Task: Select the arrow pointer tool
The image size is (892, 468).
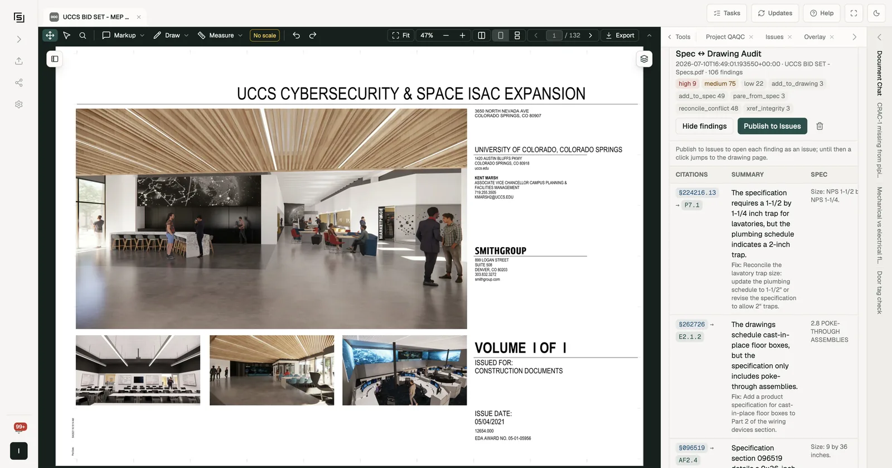Action: pos(66,35)
